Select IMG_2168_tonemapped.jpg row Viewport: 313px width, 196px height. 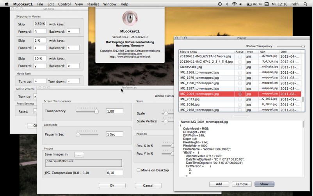pos(240,109)
